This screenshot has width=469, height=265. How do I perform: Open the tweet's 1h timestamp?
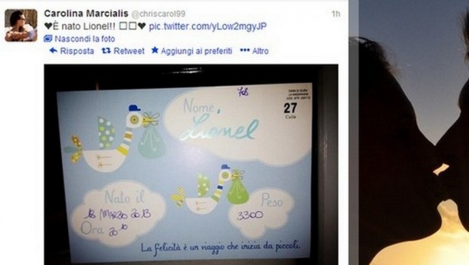[x=336, y=14]
